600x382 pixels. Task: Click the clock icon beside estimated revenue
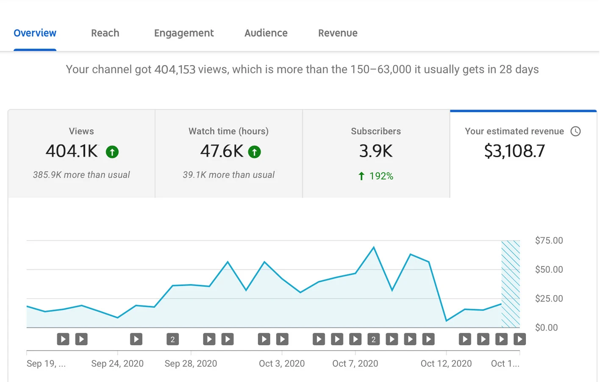[575, 131]
